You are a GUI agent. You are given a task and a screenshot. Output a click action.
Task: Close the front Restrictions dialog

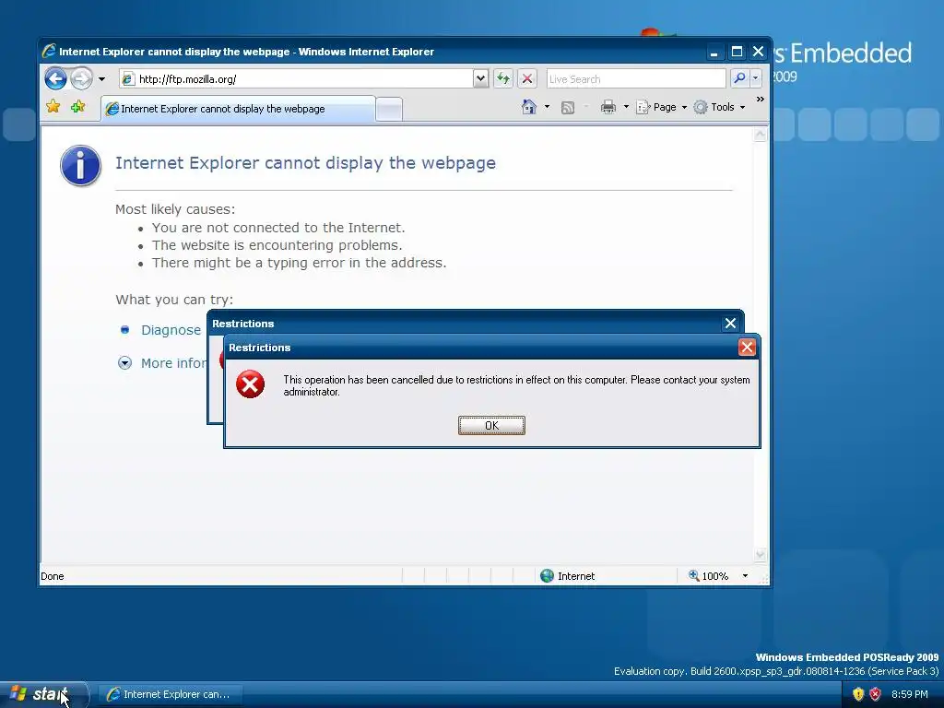tap(747, 348)
